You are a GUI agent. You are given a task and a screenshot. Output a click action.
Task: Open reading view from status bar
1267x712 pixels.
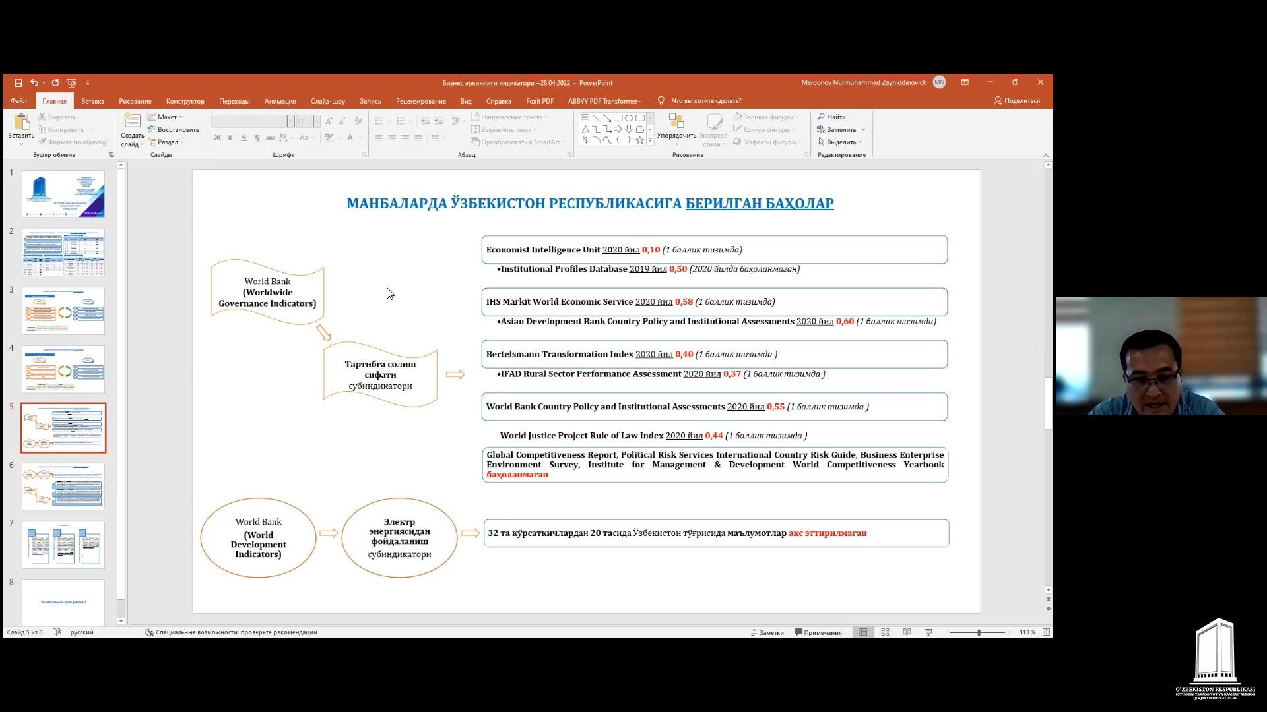click(907, 632)
